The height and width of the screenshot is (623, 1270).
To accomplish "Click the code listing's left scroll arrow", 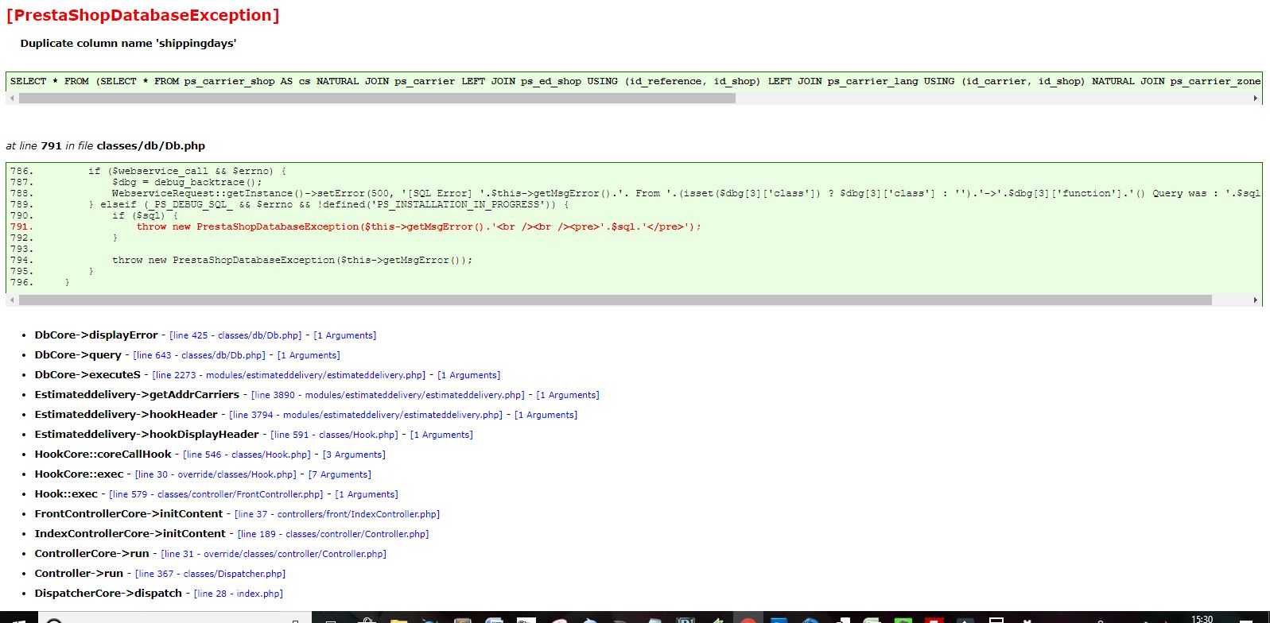I will pos(12,300).
